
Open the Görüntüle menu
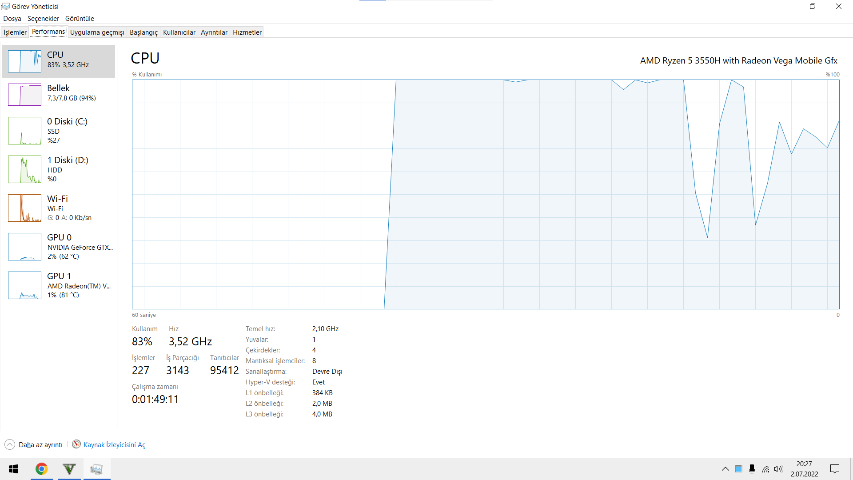80,19
